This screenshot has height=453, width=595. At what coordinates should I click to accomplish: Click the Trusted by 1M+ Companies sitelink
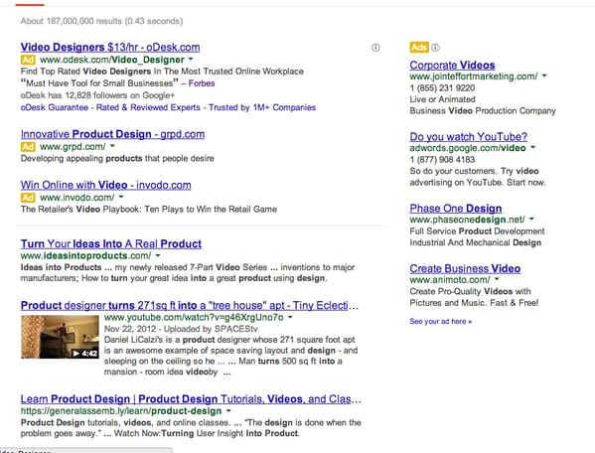coord(262,107)
